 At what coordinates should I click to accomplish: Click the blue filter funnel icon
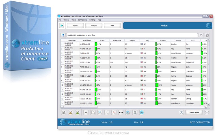(x=63, y=35)
